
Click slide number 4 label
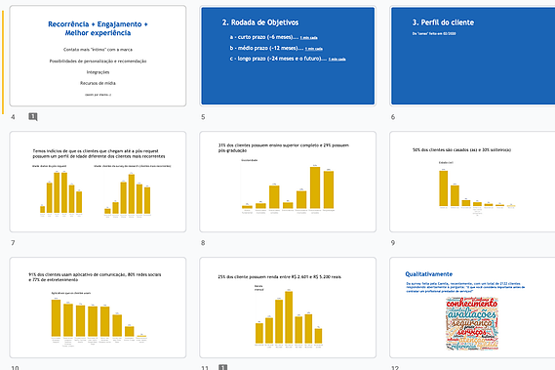[13, 117]
